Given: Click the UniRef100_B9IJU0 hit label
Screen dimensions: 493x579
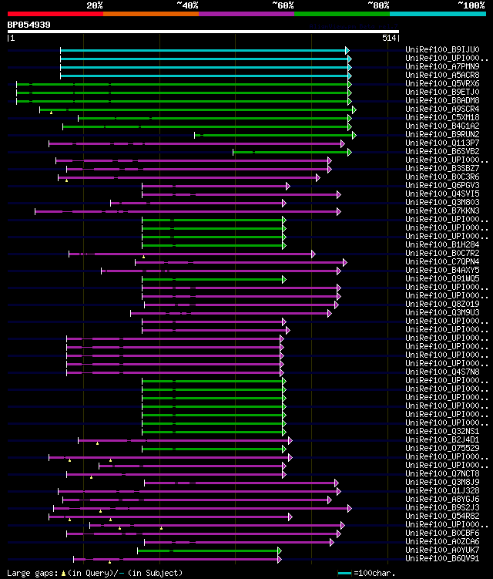Looking at the screenshot, I should click(442, 50).
